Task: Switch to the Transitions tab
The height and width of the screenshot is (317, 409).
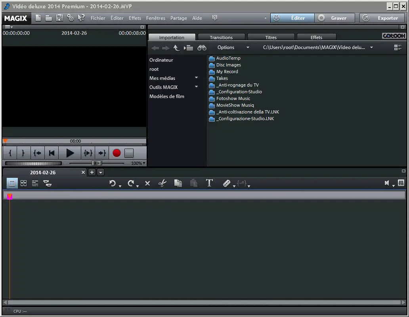Action: 221,38
